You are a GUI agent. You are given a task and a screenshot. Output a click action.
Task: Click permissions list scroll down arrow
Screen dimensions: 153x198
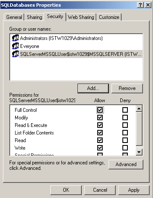tap(139, 152)
